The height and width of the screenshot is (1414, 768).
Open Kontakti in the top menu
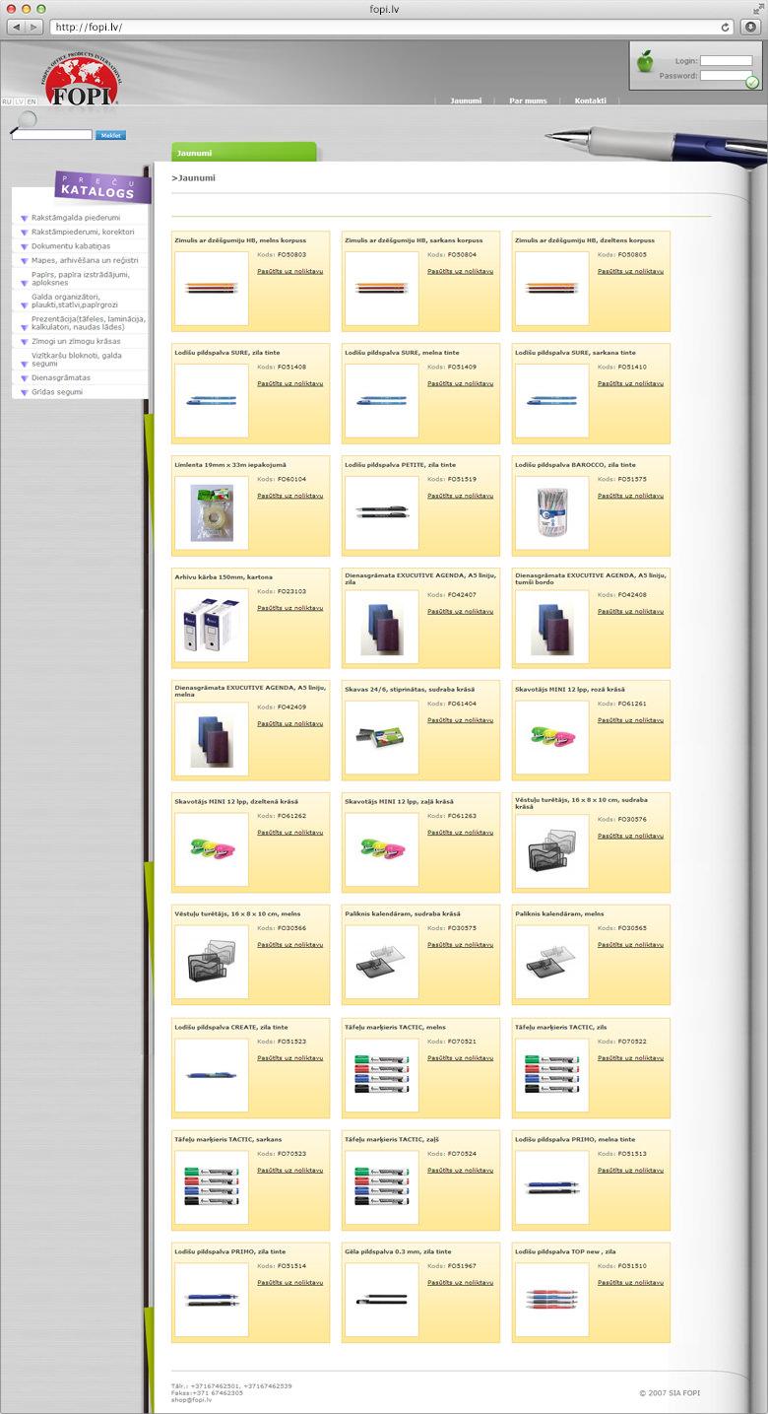coord(591,101)
